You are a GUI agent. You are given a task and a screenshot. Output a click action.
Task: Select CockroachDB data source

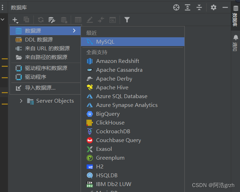[133, 132]
